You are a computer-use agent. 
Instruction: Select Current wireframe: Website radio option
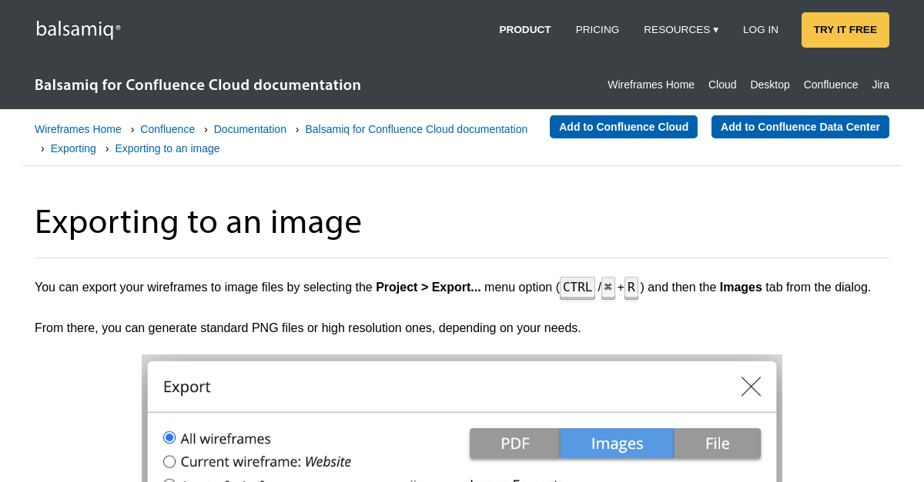[x=169, y=462]
